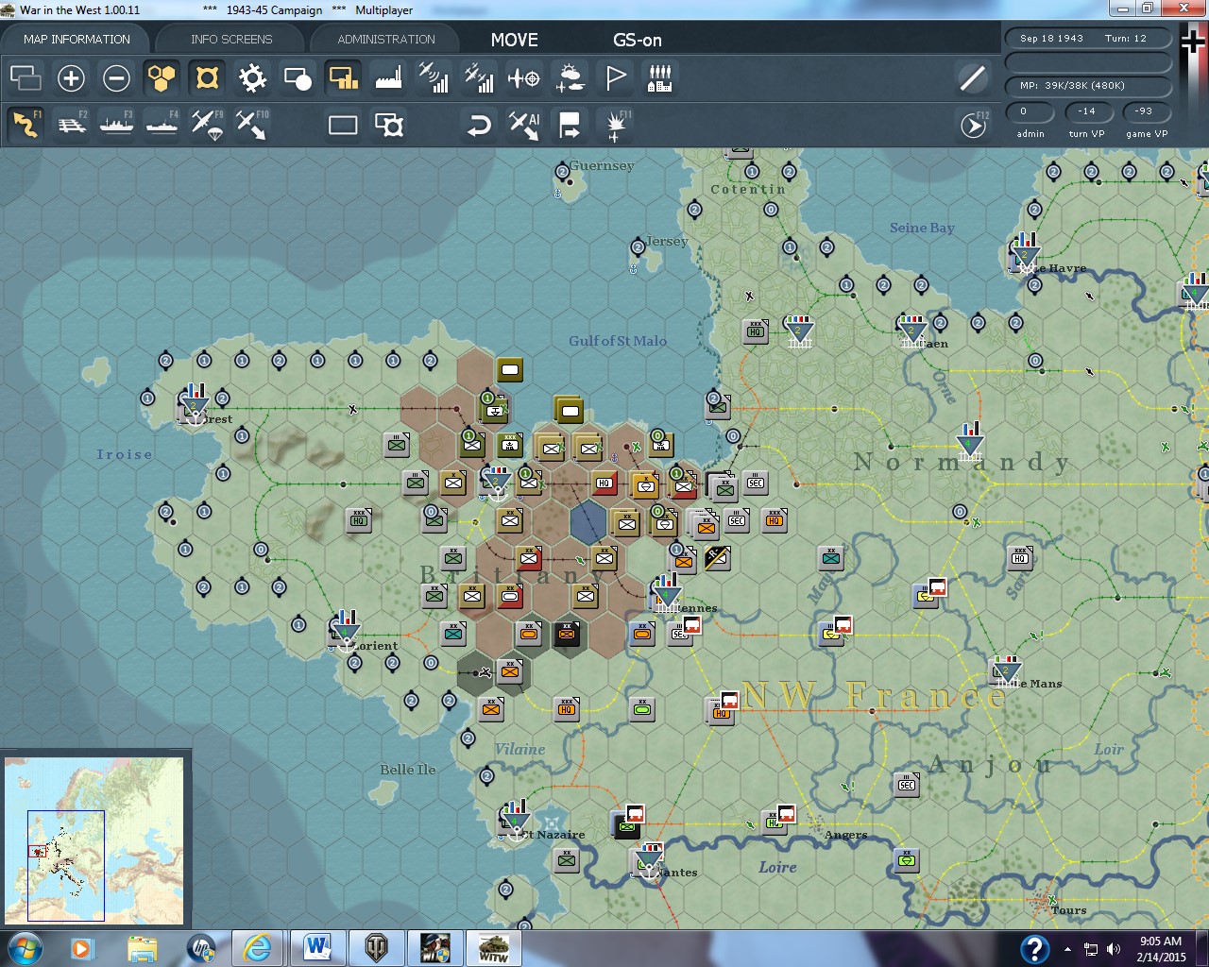Select the F1 move mode button

click(x=26, y=125)
